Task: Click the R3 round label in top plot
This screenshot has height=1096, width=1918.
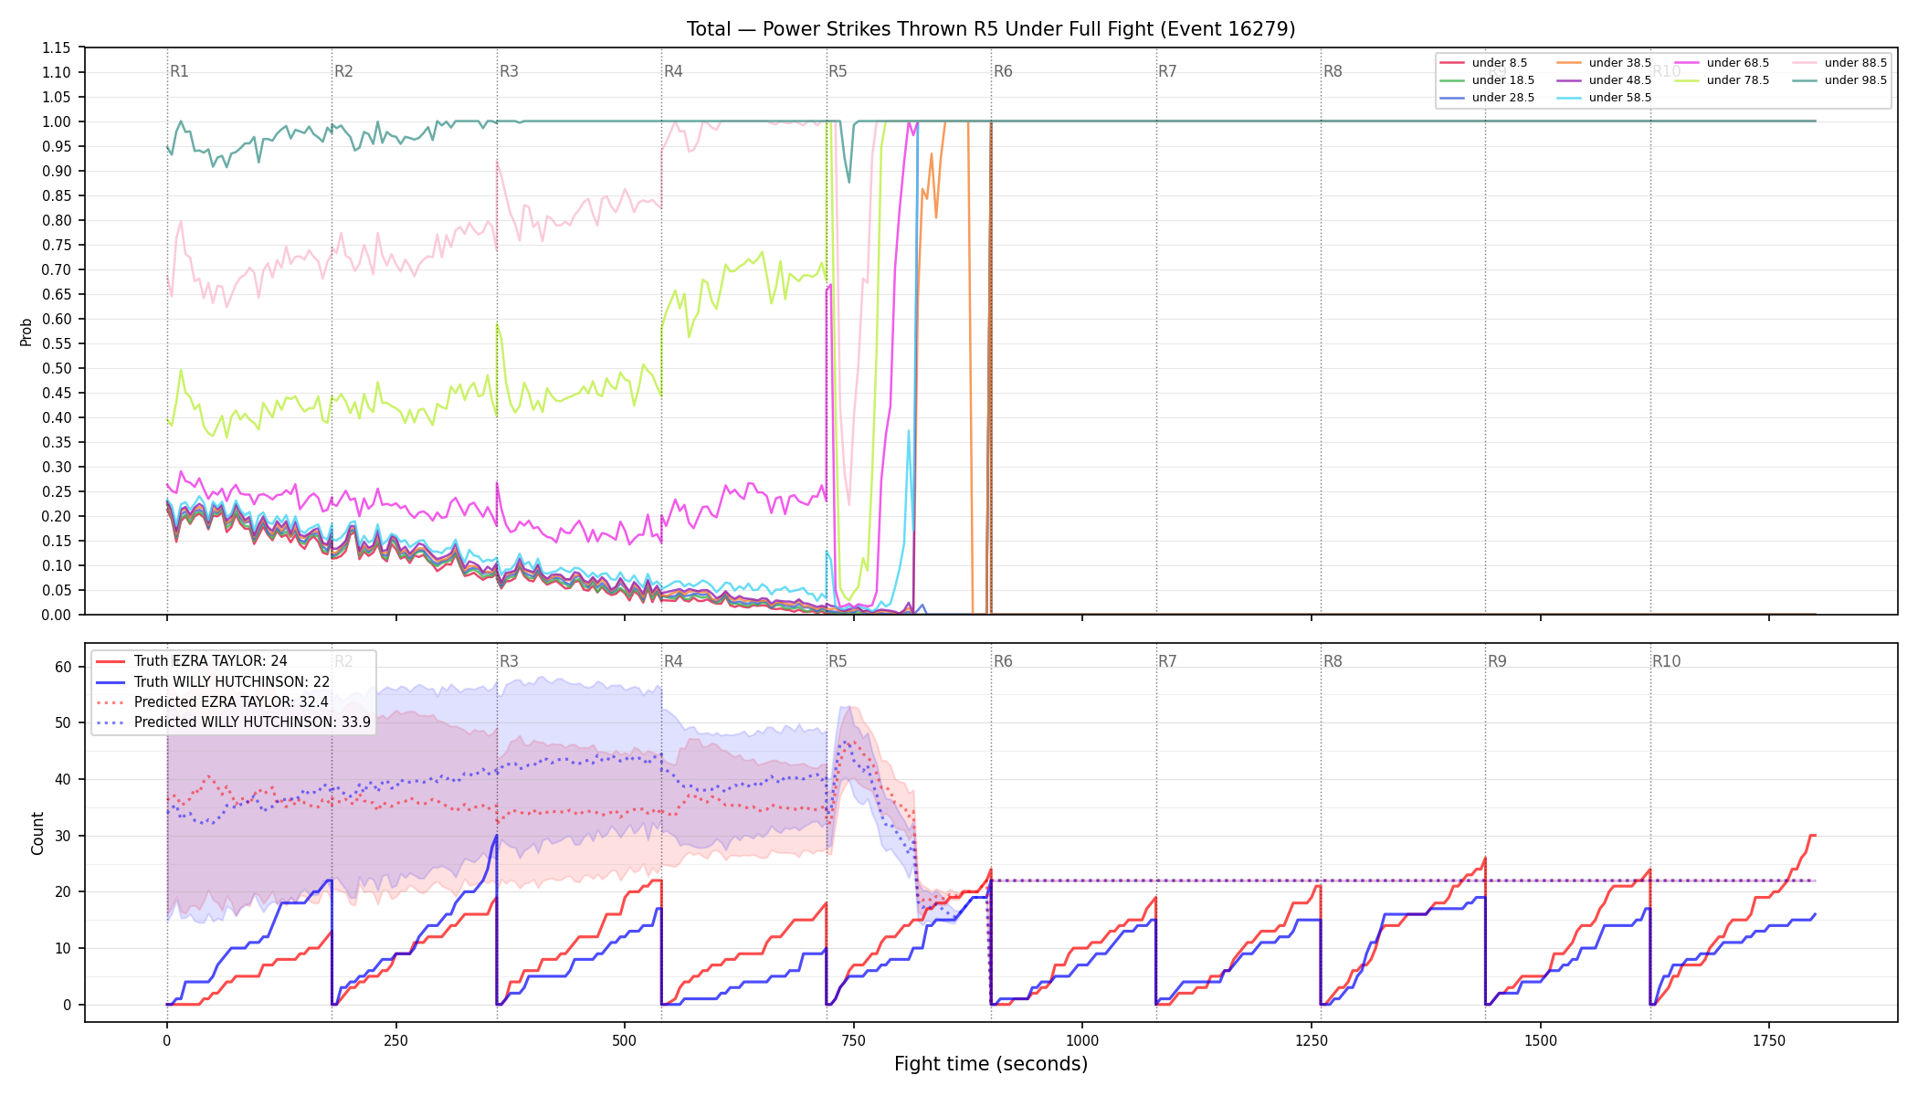Action: [509, 71]
